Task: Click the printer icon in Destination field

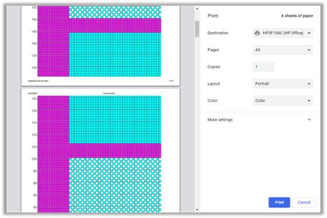Action: pos(257,33)
